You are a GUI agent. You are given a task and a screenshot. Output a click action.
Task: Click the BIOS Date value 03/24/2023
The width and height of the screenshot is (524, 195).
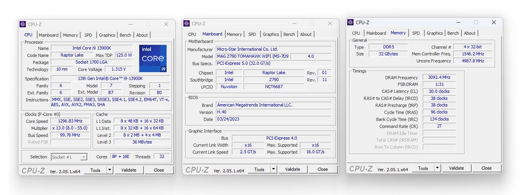[274, 119]
